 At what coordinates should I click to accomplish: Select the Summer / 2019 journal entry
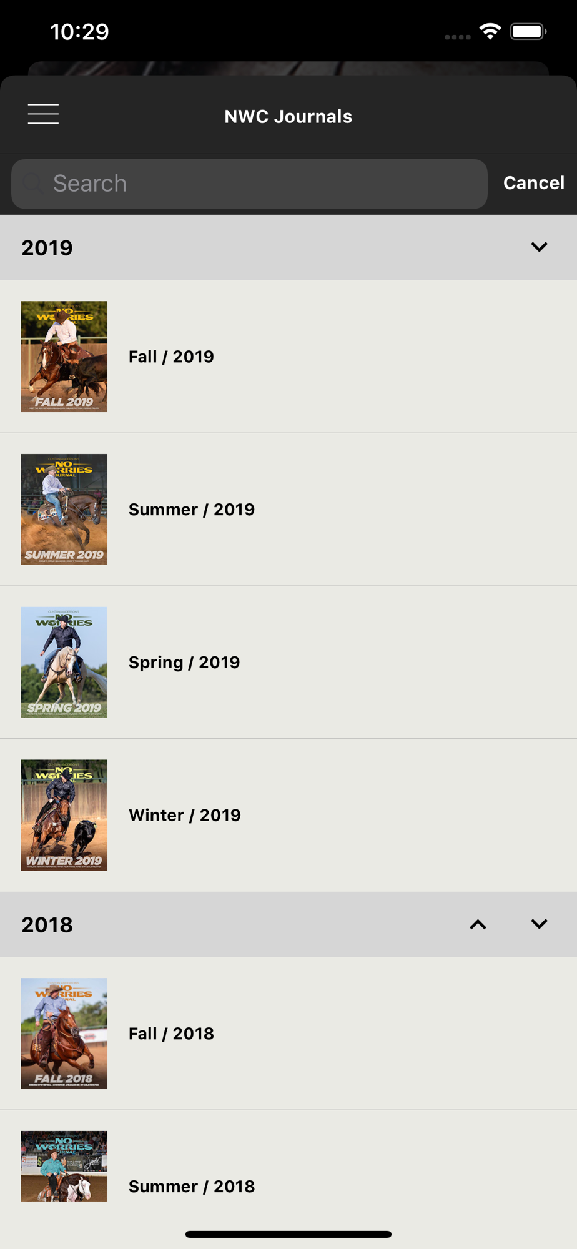288,510
